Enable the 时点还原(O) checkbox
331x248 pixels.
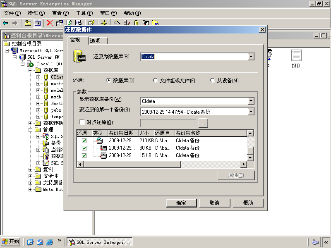82,122
